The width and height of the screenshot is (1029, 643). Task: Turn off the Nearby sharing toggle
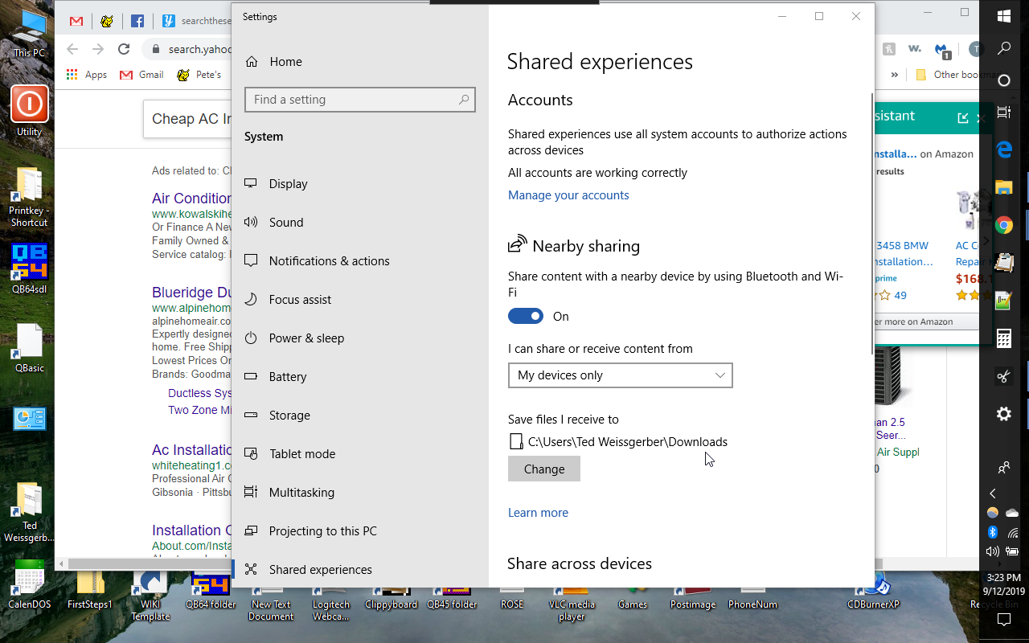[526, 317]
